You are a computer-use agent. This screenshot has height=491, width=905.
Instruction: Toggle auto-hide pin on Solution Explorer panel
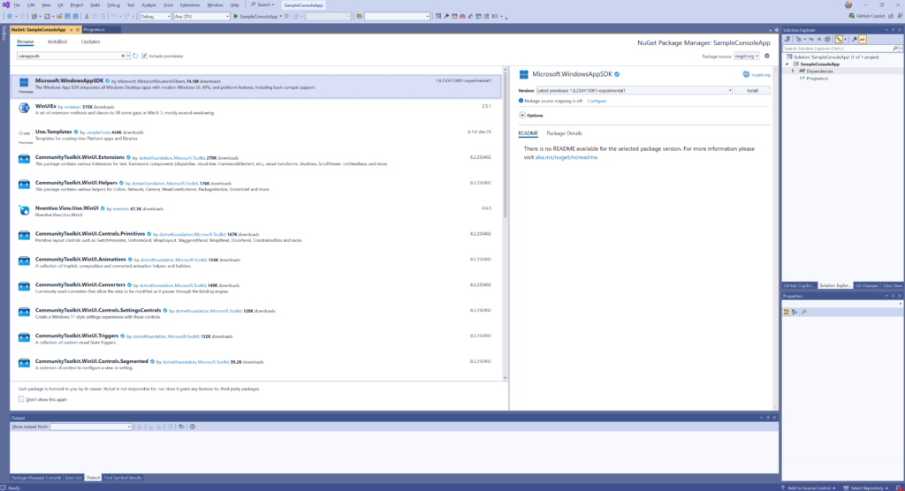[893, 30]
